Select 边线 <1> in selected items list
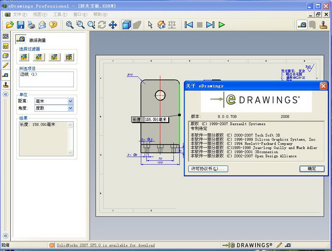Screen dimensions: 332x251 [29, 74]
